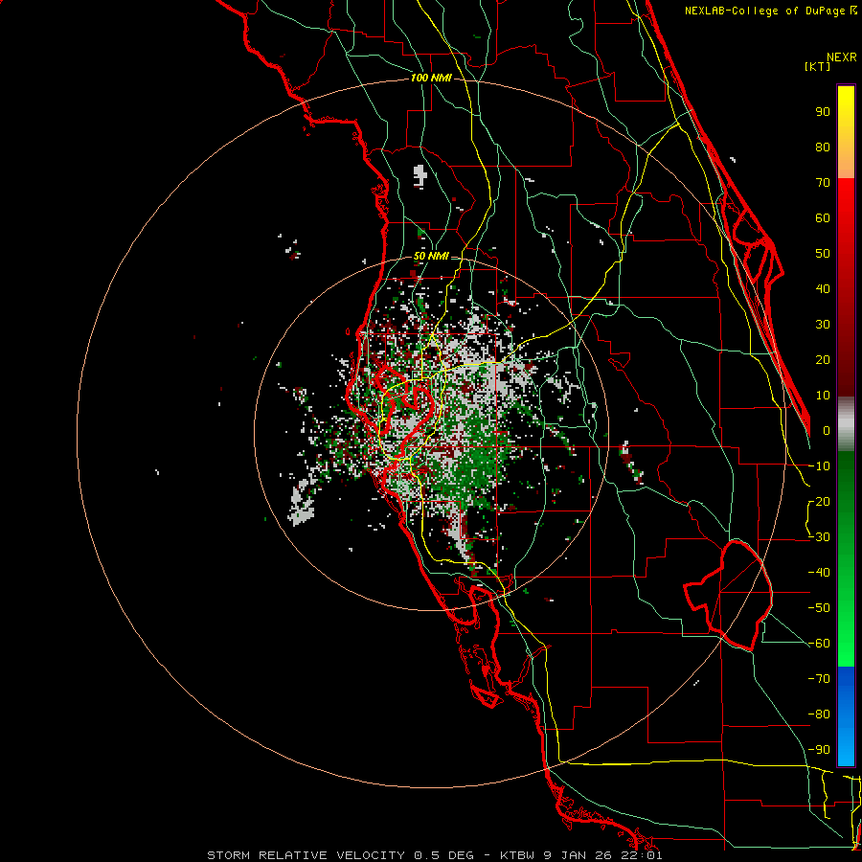Click the positive 50 scale value
862x862 pixels.
click(x=823, y=254)
